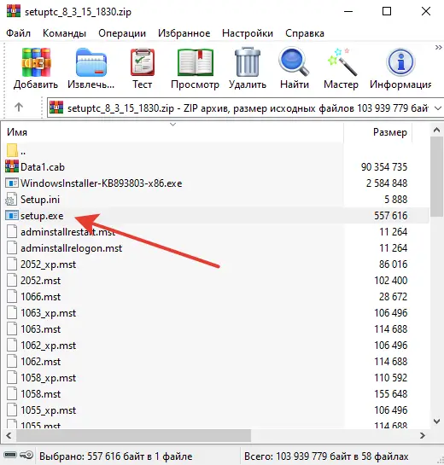Open the Найти magnifier search icon
This screenshot has width=444, height=465.
tap(294, 62)
